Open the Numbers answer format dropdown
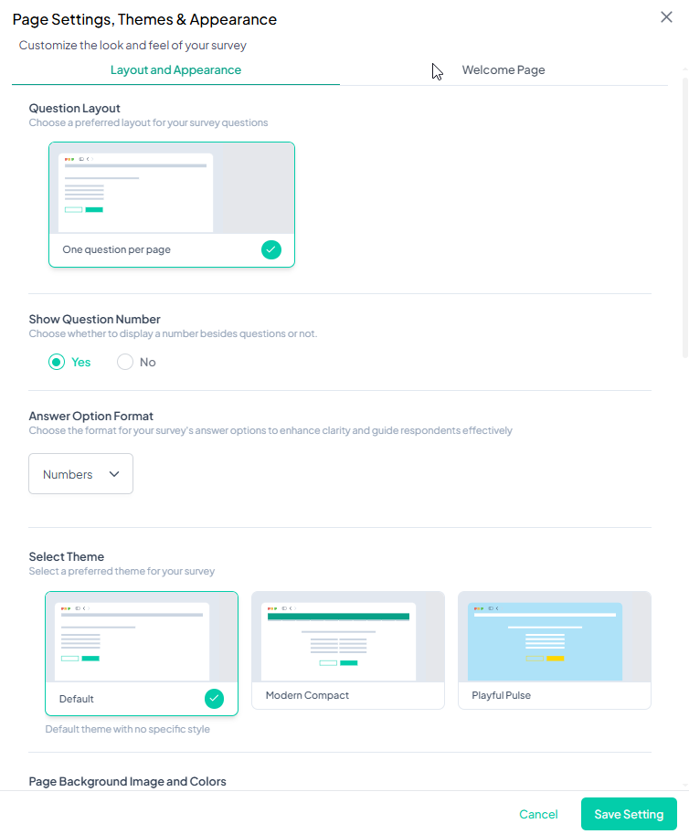This screenshot has height=834, width=689. point(80,474)
